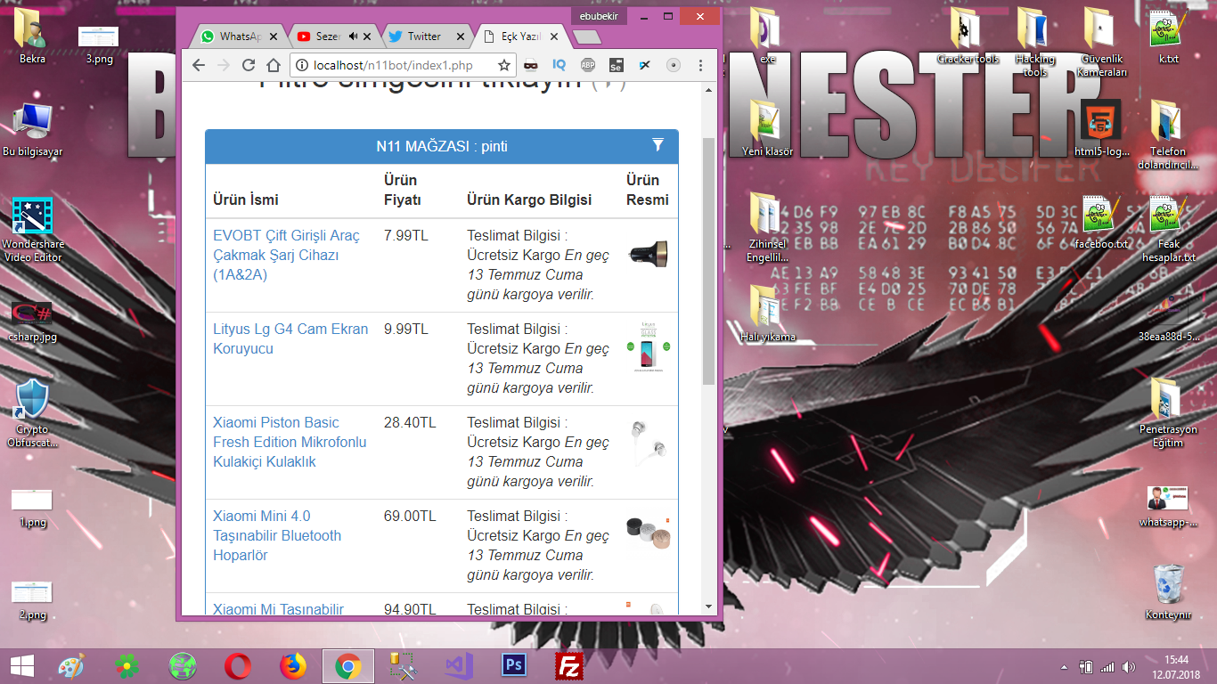Image resolution: width=1217 pixels, height=684 pixels.
Task: Select the html5-logo desktop file
Action: 1101,130
